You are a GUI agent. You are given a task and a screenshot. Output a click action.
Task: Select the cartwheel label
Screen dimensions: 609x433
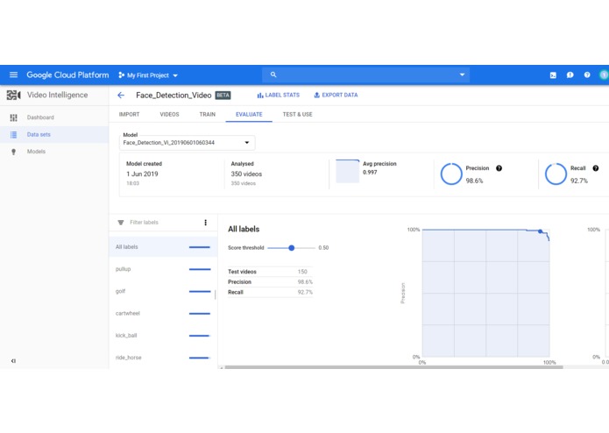(x=163, y=314)
